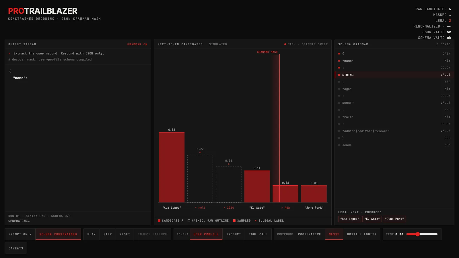Click the closing brace SEP grammar row
Image resolution: width=459 pixels, height=258 pixels.
click(394, 138)
